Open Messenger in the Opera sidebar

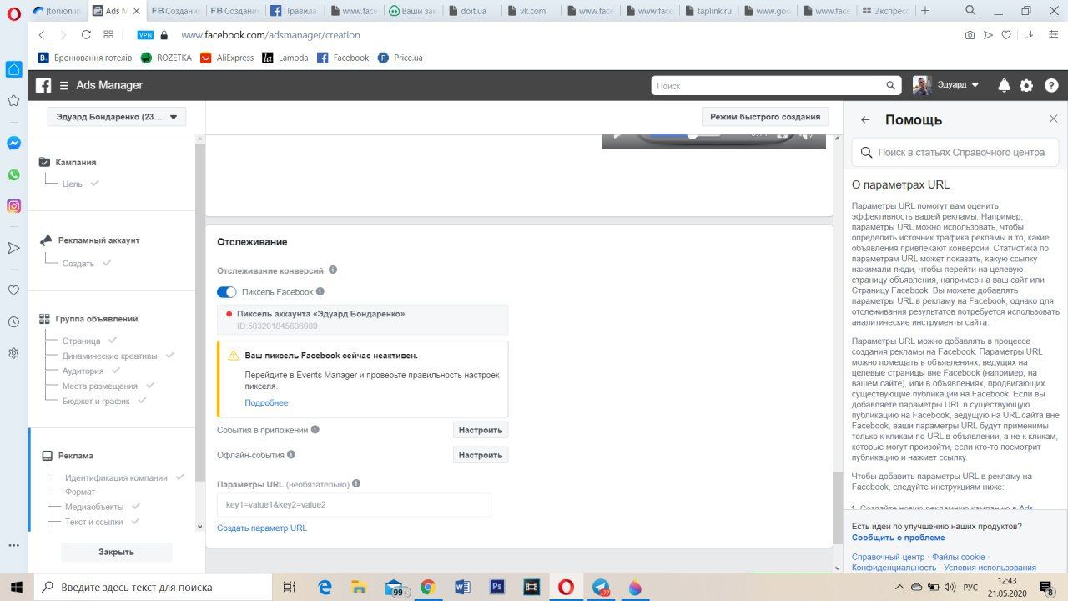coord(13,143)
